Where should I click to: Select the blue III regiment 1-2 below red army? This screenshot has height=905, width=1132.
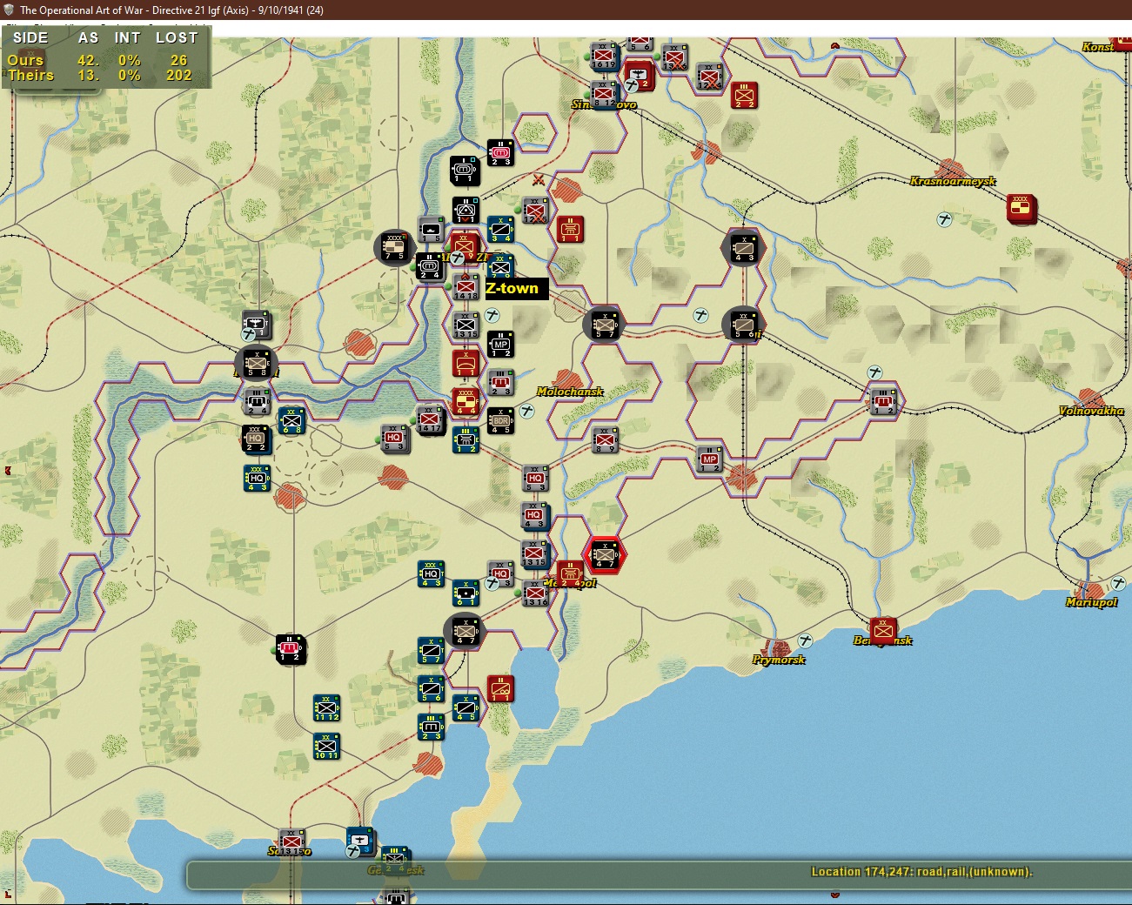click(466, 439)
